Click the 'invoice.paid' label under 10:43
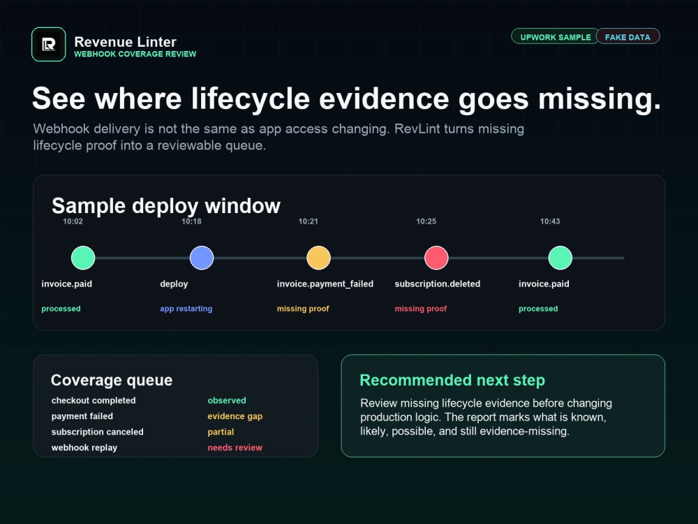This screenshot has height=524, width=698. click(x=544, y=284)
